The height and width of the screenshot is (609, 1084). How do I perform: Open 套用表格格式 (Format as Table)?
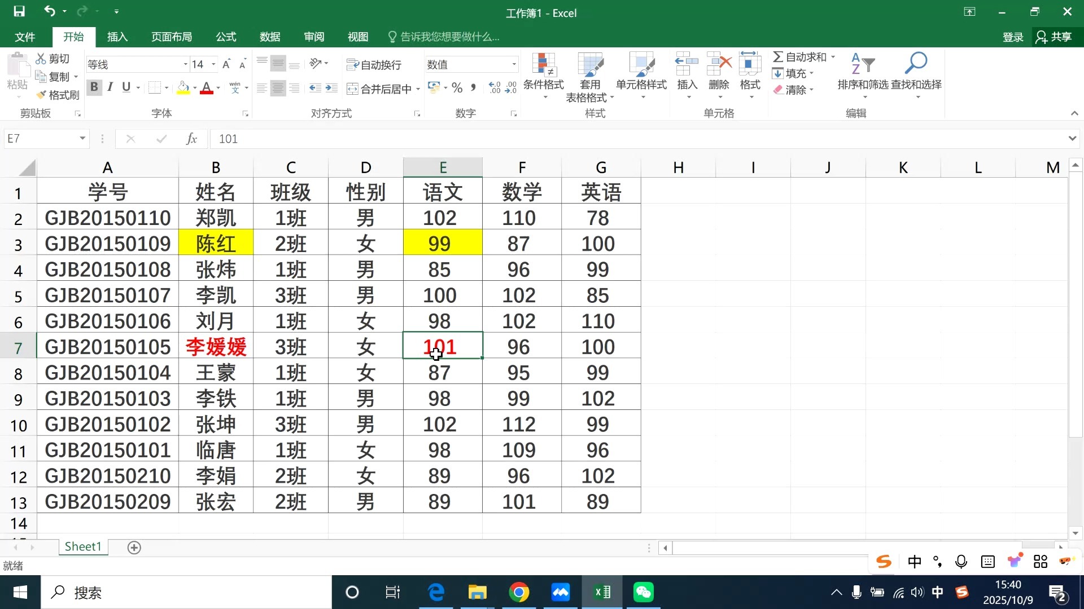pyautogui.click(x=589, y=76)
